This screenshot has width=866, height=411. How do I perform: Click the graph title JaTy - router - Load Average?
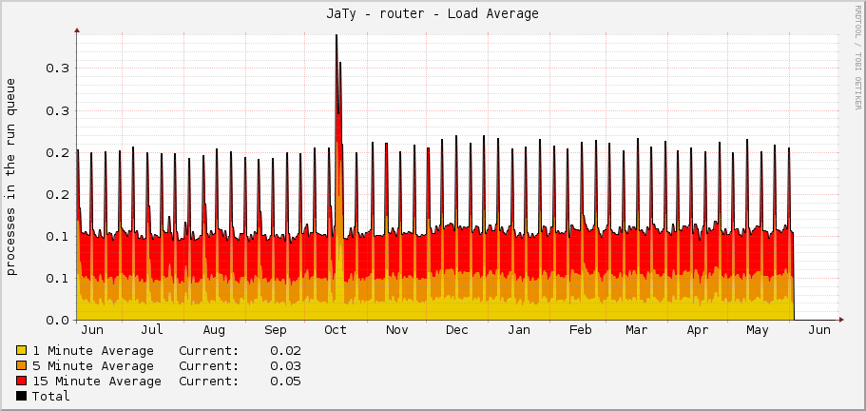[433, 14]
